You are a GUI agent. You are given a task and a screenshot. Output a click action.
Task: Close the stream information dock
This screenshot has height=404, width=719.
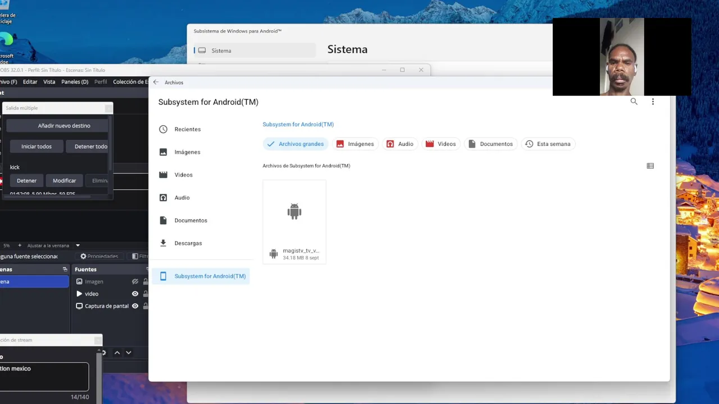[x=98, y=340]
